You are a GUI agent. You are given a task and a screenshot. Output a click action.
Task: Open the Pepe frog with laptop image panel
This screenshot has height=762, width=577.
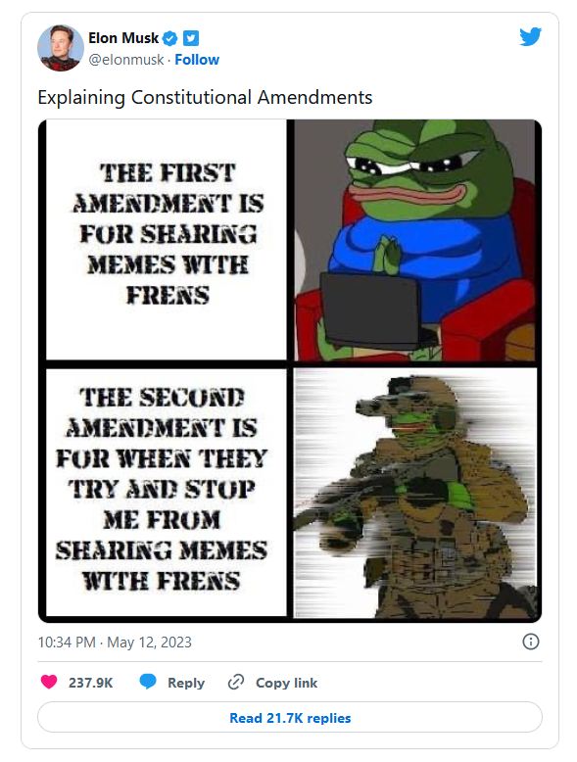point(415,241)
